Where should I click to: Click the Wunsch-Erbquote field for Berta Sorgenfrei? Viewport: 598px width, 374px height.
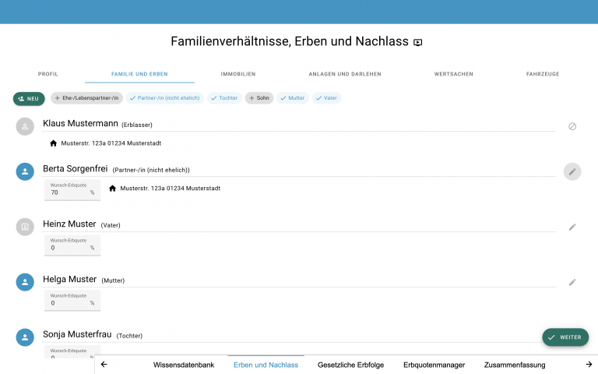pos(72,190)
